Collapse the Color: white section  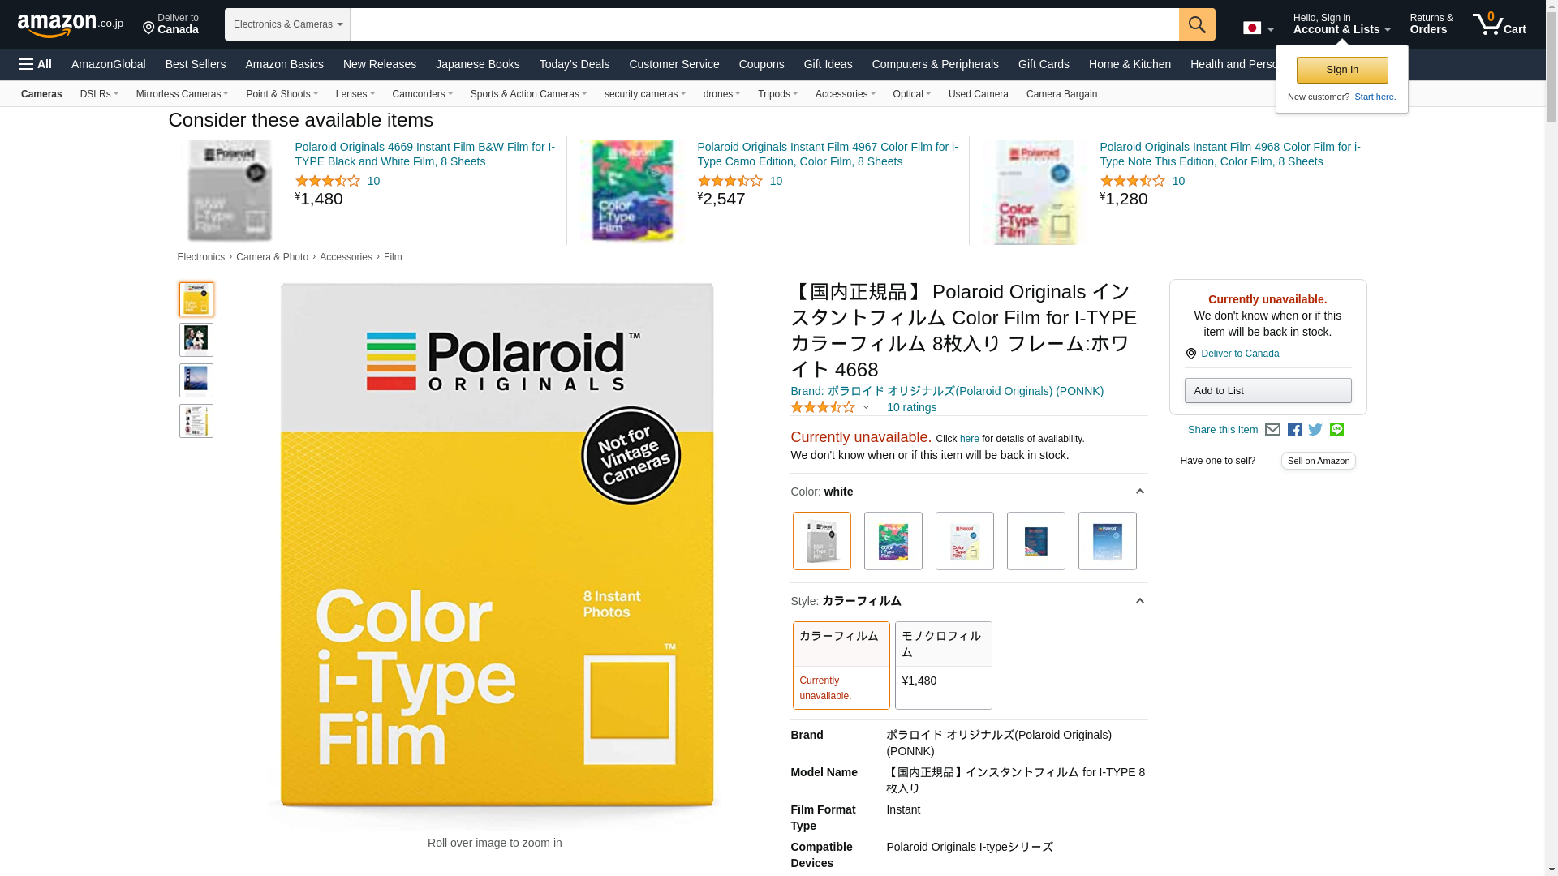click(1139, 492)
